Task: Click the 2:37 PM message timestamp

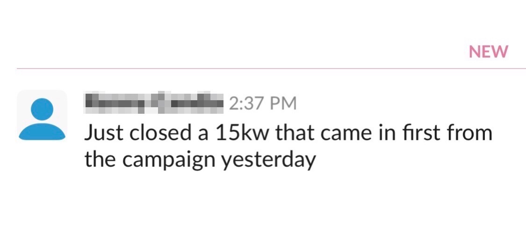Action: click(x=262, y=103)
